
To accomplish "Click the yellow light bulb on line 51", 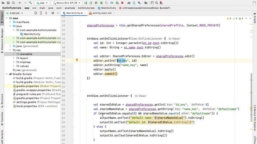I will pos(77,60).
